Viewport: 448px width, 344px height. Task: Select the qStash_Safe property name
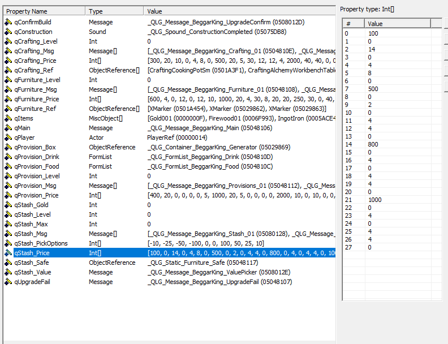coord(32,263)
